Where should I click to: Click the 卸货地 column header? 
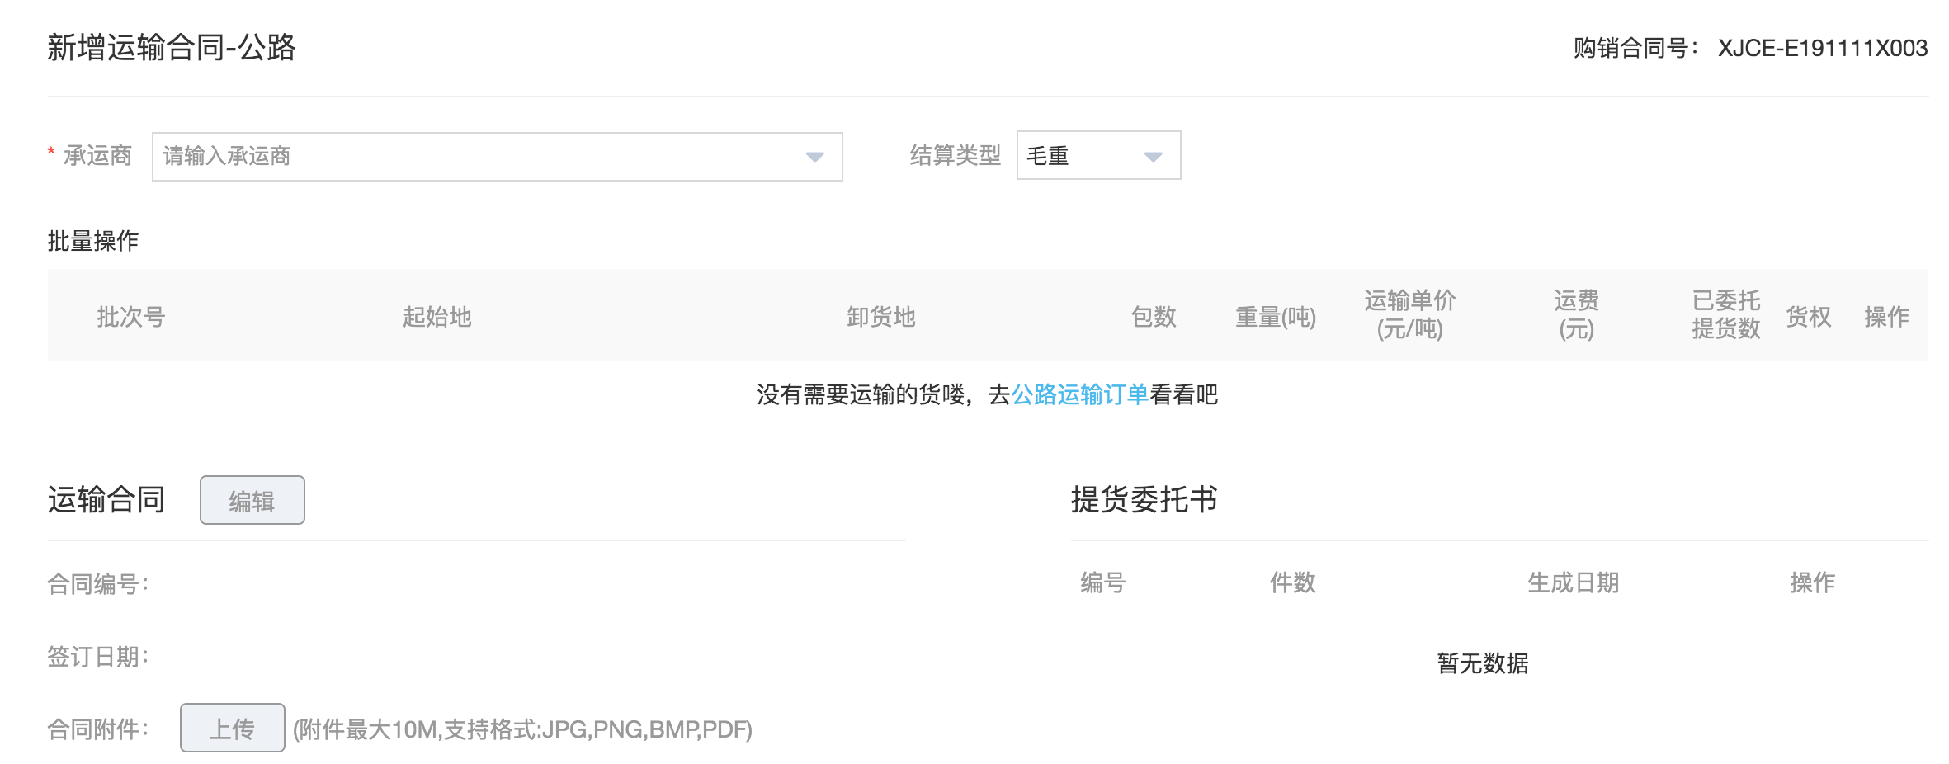[880, 316]
